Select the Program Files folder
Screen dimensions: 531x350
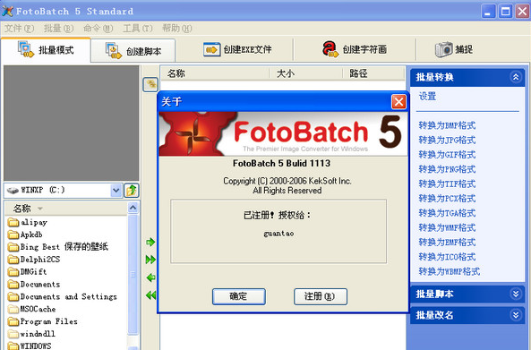43,321
